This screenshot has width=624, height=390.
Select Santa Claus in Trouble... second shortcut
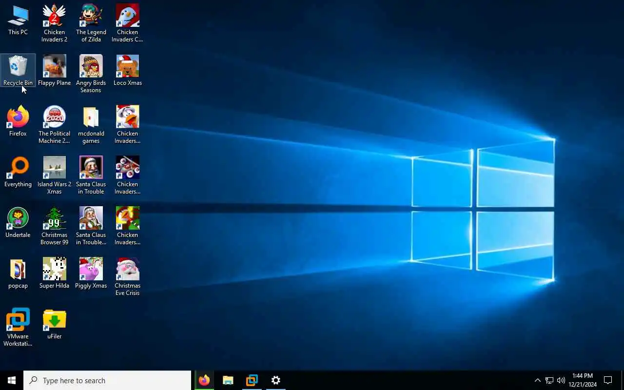(x=91, y=226)
